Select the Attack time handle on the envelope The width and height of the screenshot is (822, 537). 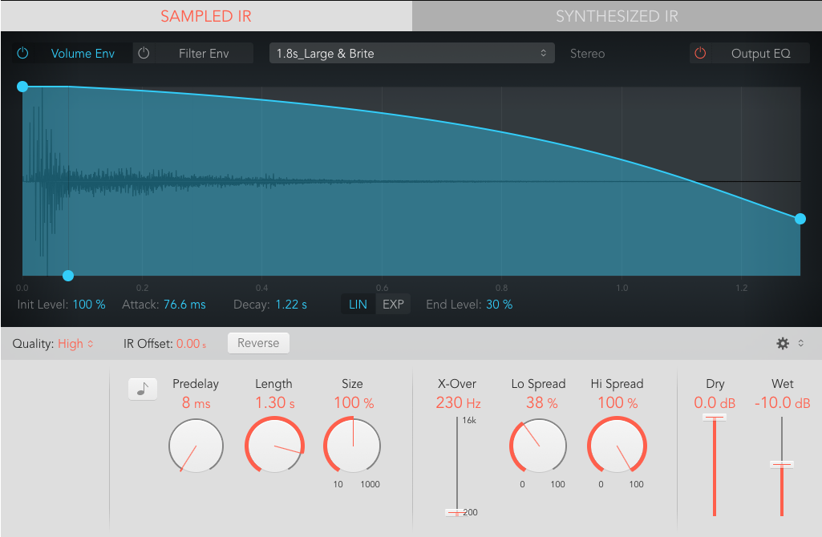pyautogui.click(x=68, y=276)
